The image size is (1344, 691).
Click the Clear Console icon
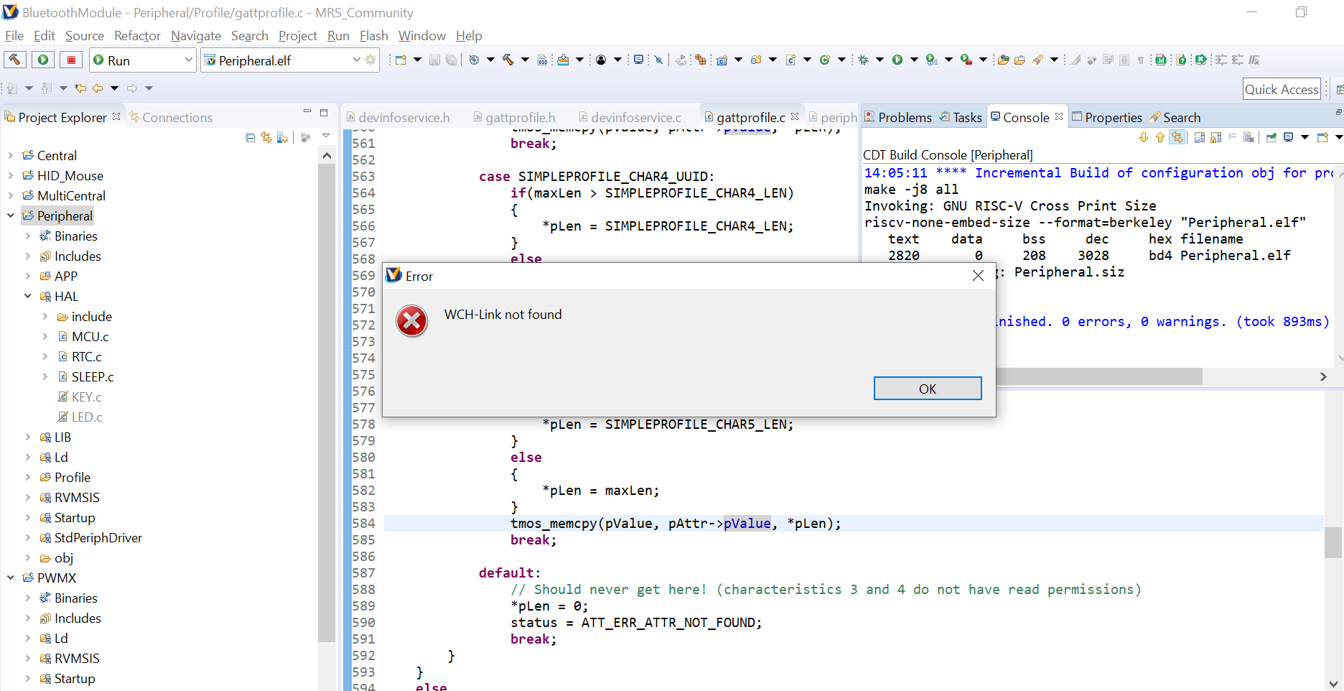(x=1249, y=137)
